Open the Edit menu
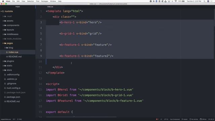Screen dimensions: 215x121 pyautogui.click(x=18, y=1)
